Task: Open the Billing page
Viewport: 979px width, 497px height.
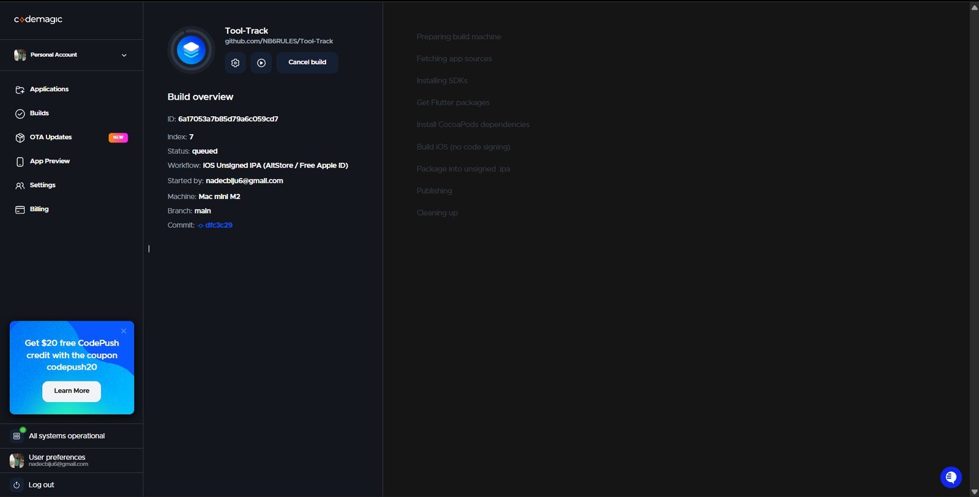Action: pyautogui.click(x=39, y=209)
